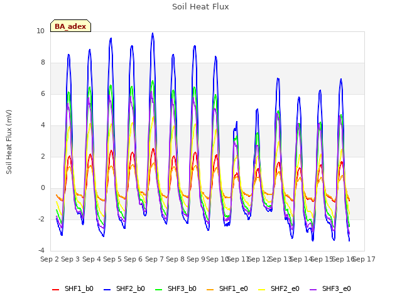Click the Sep 6 x-axis label
This screenshot has width=402, height=301.
coord(133,259)
